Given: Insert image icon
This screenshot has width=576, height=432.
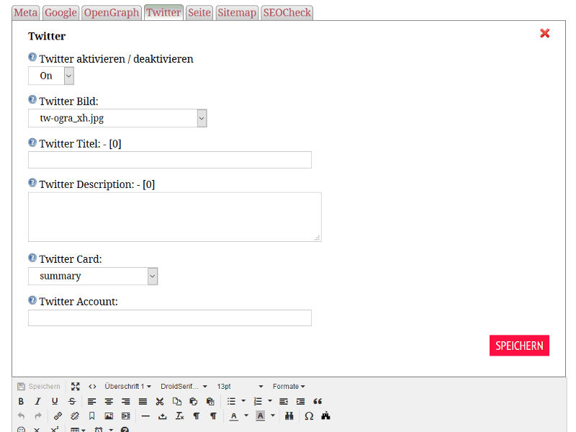Looking at the screenshot, I should pyautogui.click(x=109, y=416).
